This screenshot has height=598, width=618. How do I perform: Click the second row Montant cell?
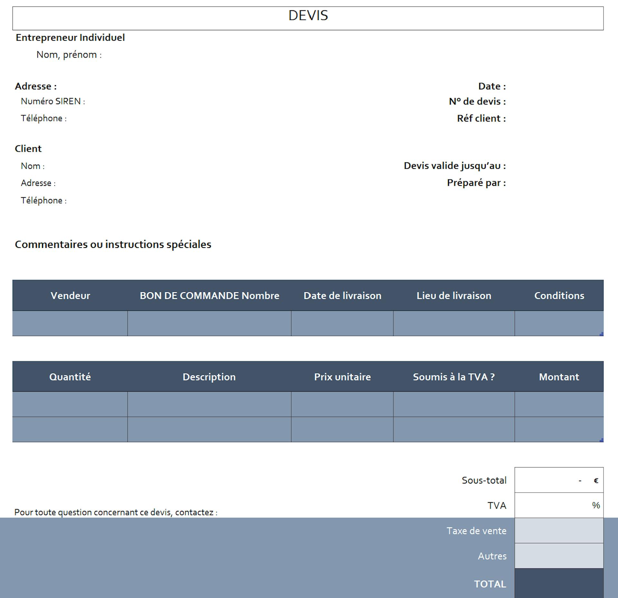(559, 430)
